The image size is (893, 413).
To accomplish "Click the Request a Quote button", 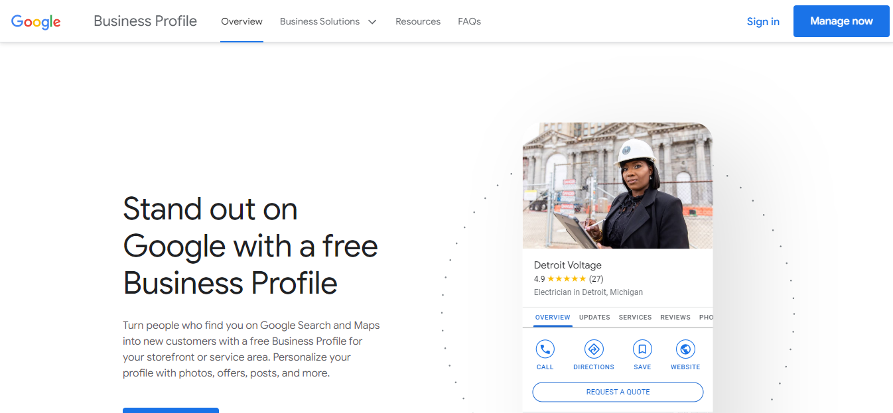I will pyautogui.click(x=618, y=392).
